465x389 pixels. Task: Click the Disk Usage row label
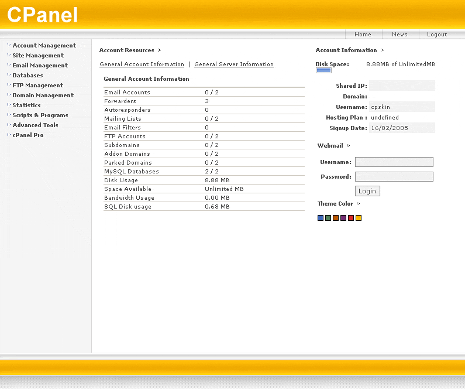(x=121, y=180)
